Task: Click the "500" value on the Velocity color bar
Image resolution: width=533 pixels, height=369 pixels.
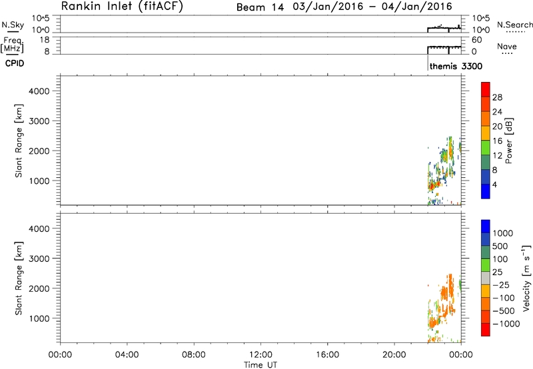Action: click(x=500, y=246)
